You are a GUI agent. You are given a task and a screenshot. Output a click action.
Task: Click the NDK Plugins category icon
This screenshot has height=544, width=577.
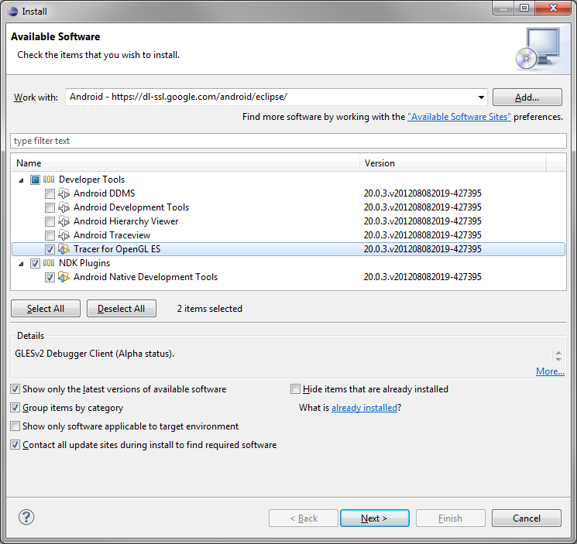[x=49, y=263]
